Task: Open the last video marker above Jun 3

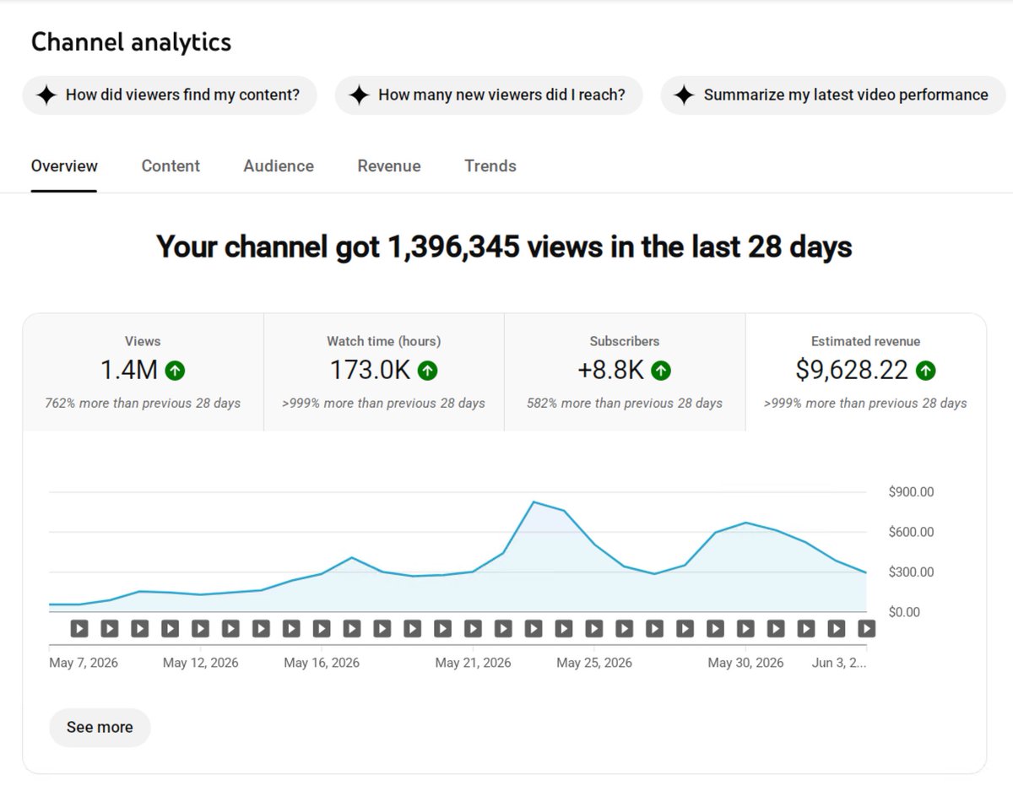Action: point(866,628)
